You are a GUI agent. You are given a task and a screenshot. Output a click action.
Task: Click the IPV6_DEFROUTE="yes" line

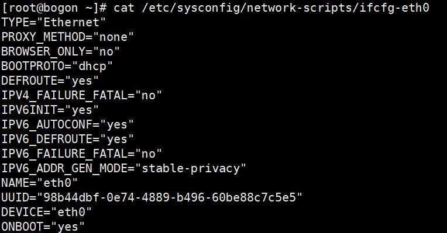[x=67, y=139]
